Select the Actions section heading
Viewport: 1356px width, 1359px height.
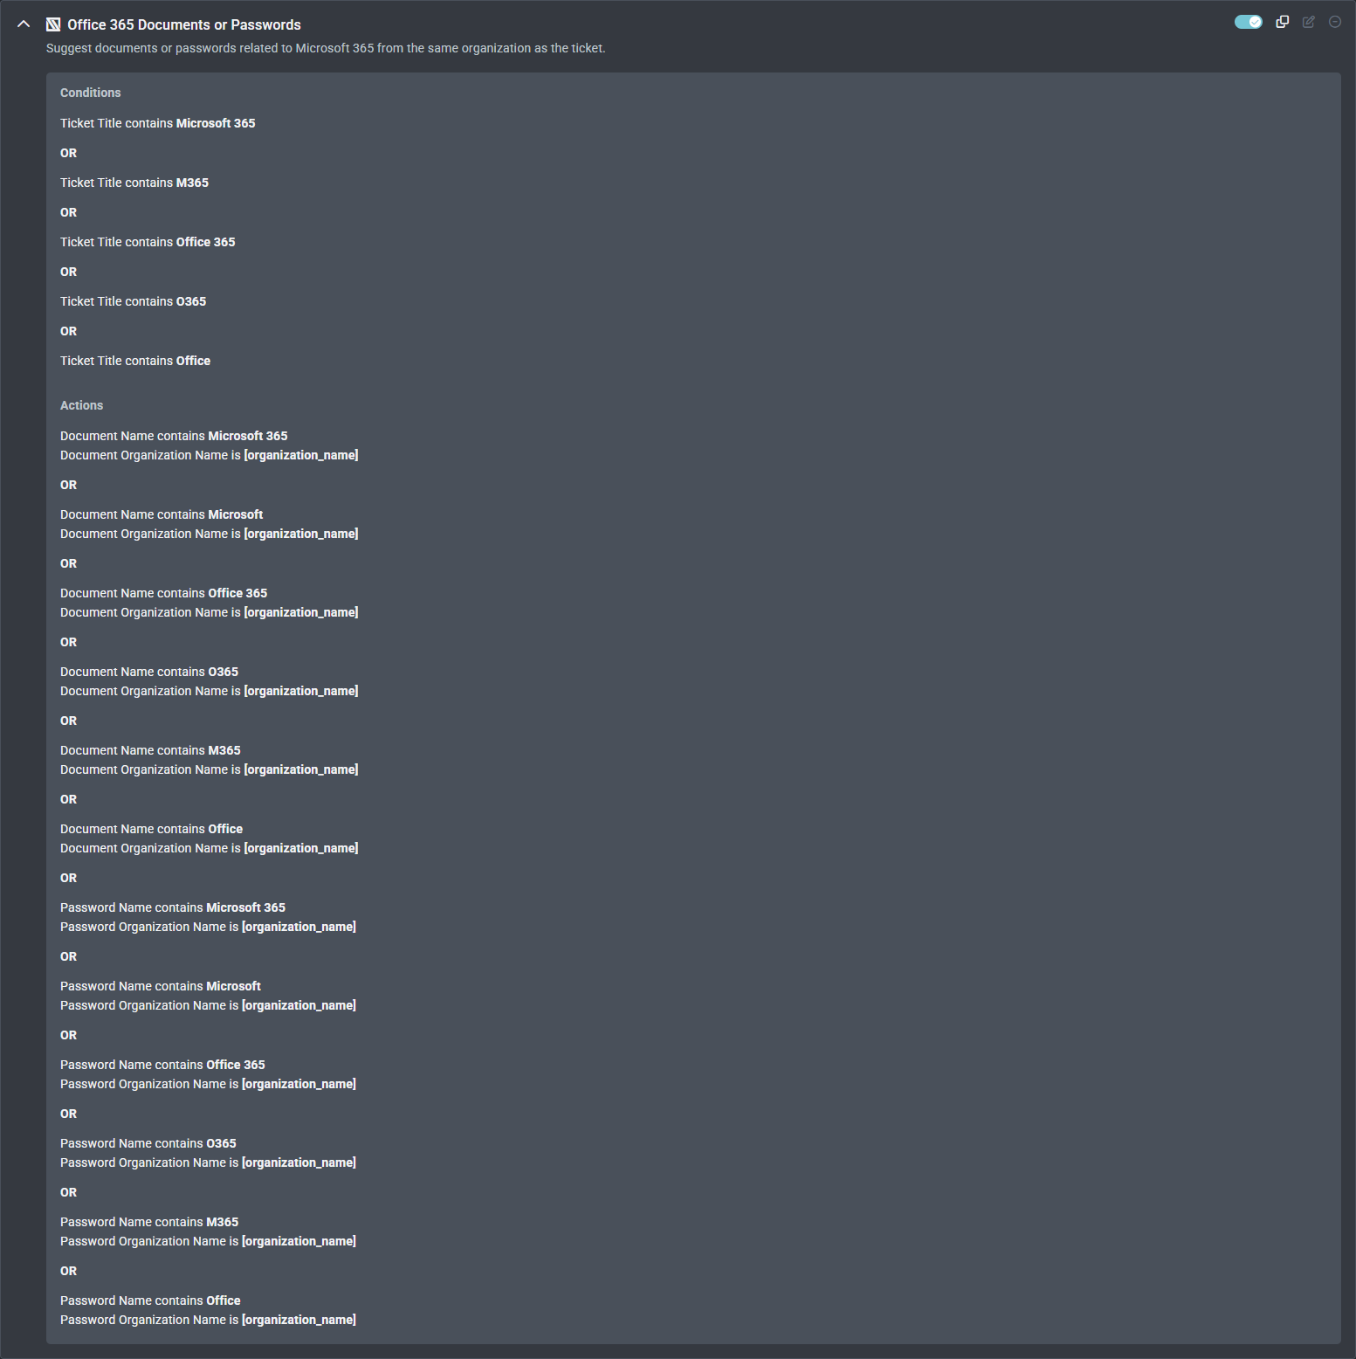(81, 405)
